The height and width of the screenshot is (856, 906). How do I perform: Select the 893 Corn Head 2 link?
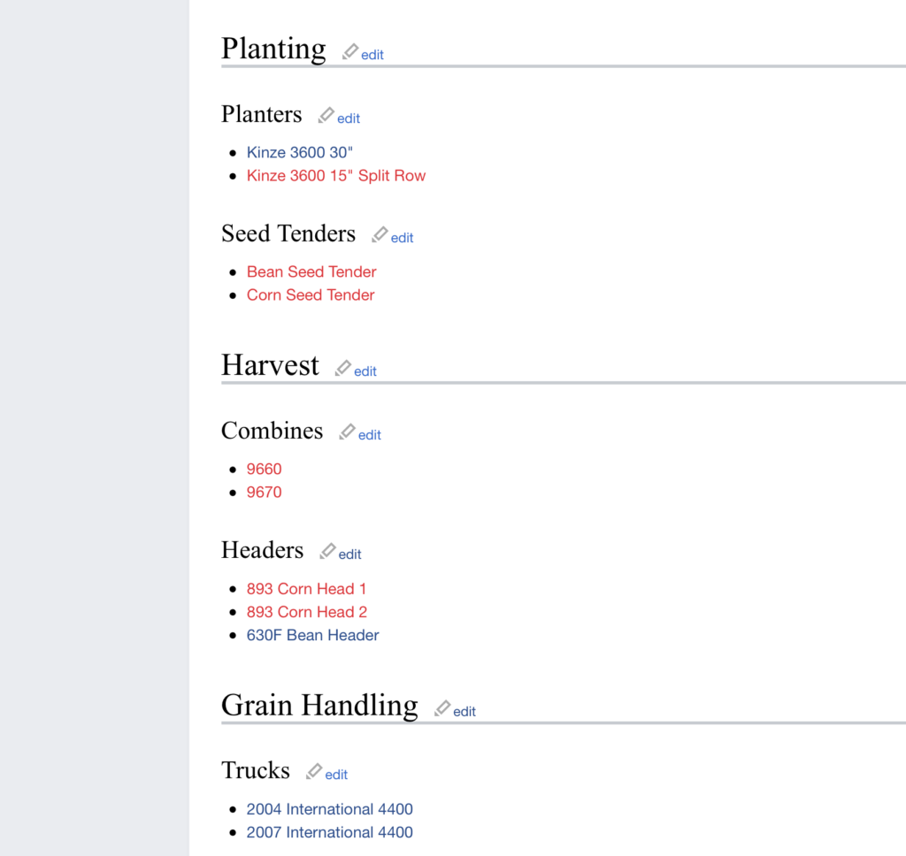pos(307,612)
